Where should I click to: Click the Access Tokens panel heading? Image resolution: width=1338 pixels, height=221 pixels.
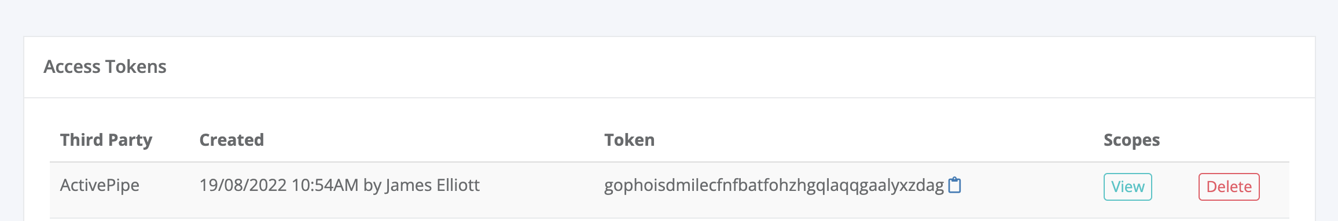105,67
